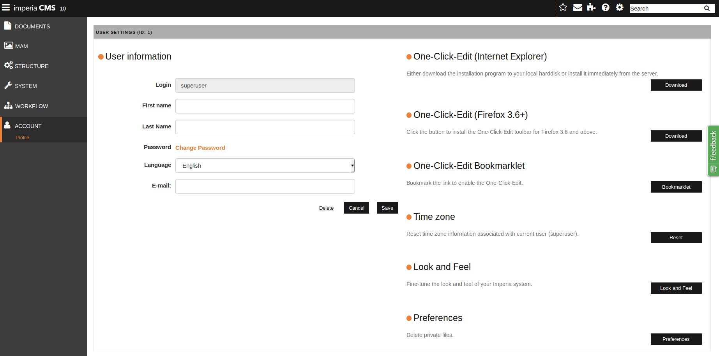Click the System wrench icon
Screen dimensions: 719x356
pos(8,85)
